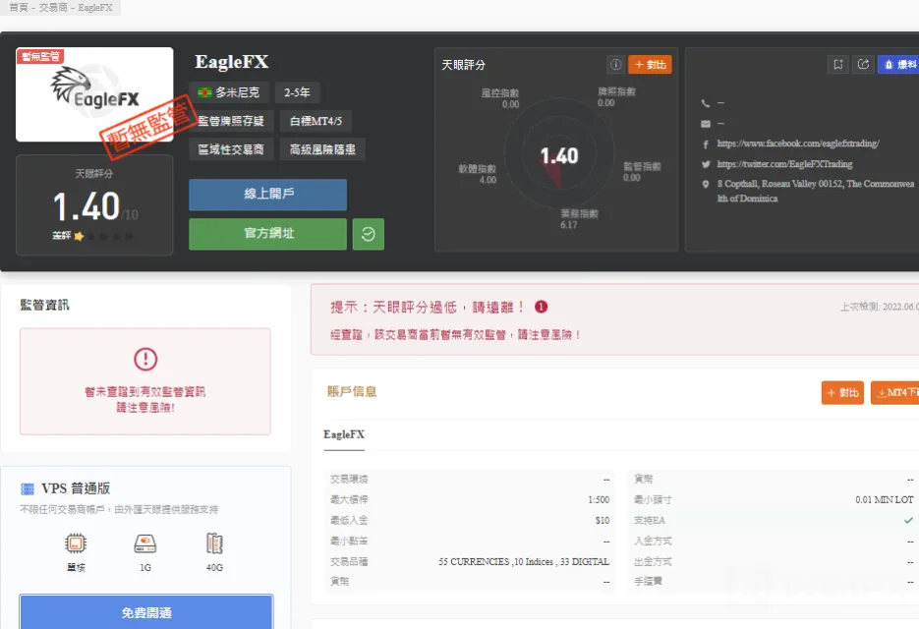Open the EagleFXTrading Twitter link
This screenshot has height=629, width=919.
tap(784, 164)
